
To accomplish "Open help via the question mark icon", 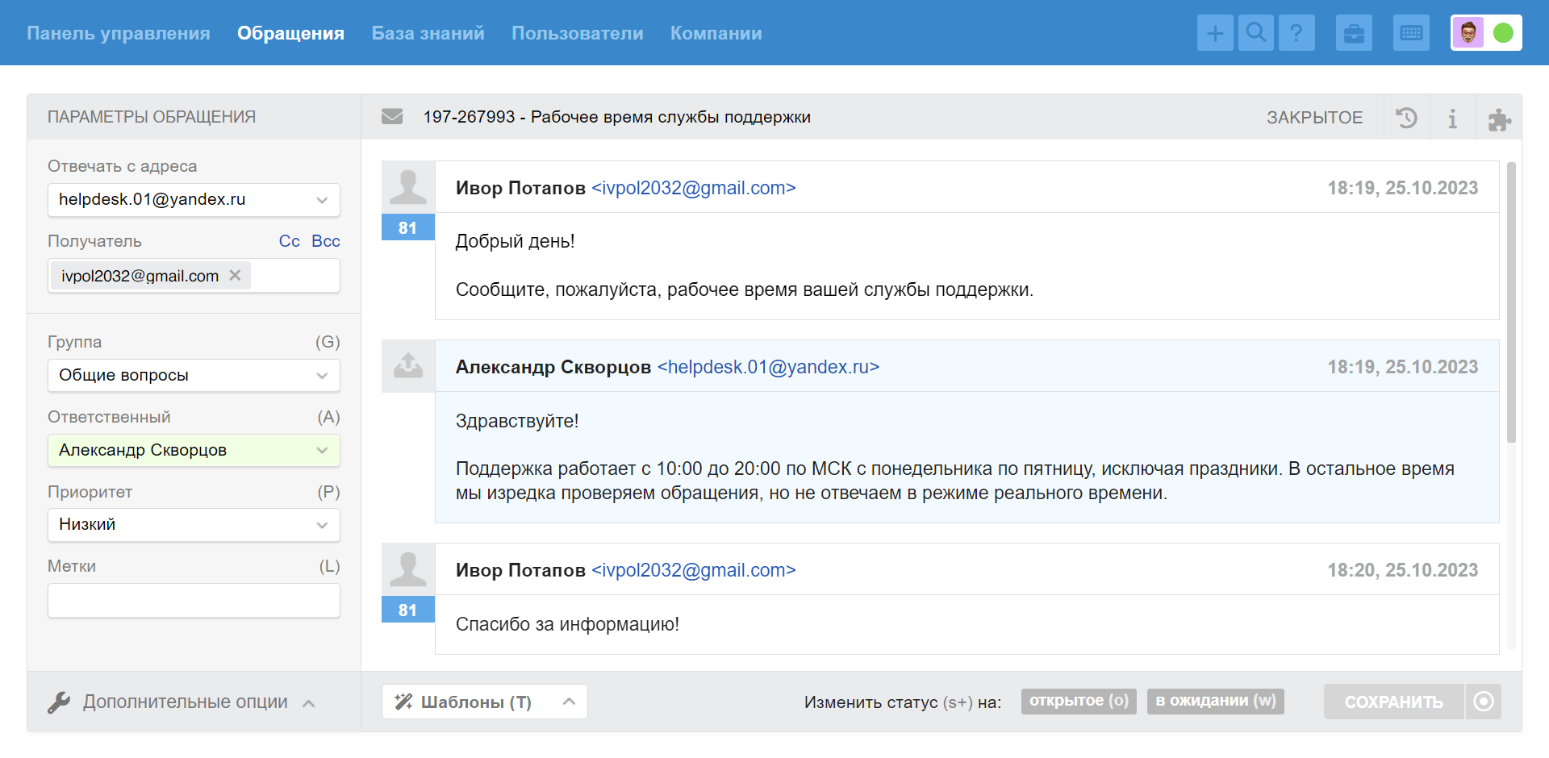I will click(x=1296, y=33).
